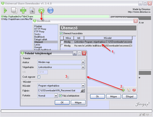The width and height of the screenshot is (153, 117).
Task: Click Elfogad in the Beállítások window
Action: coord(129,97)
